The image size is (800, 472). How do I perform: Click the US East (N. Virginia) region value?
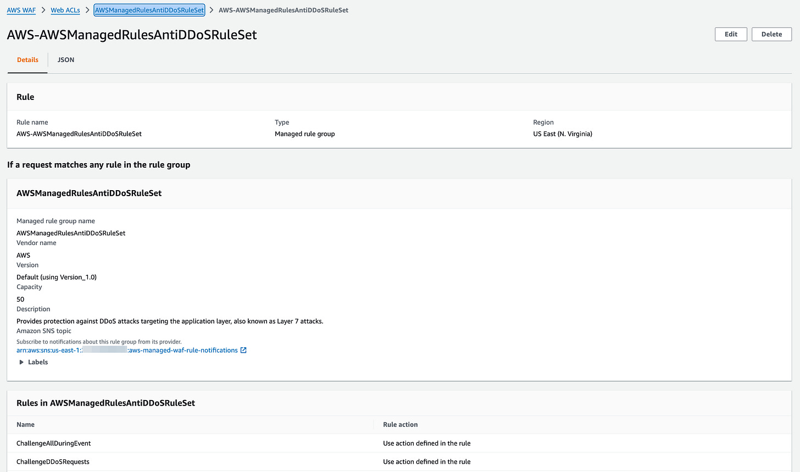[563, 134]
